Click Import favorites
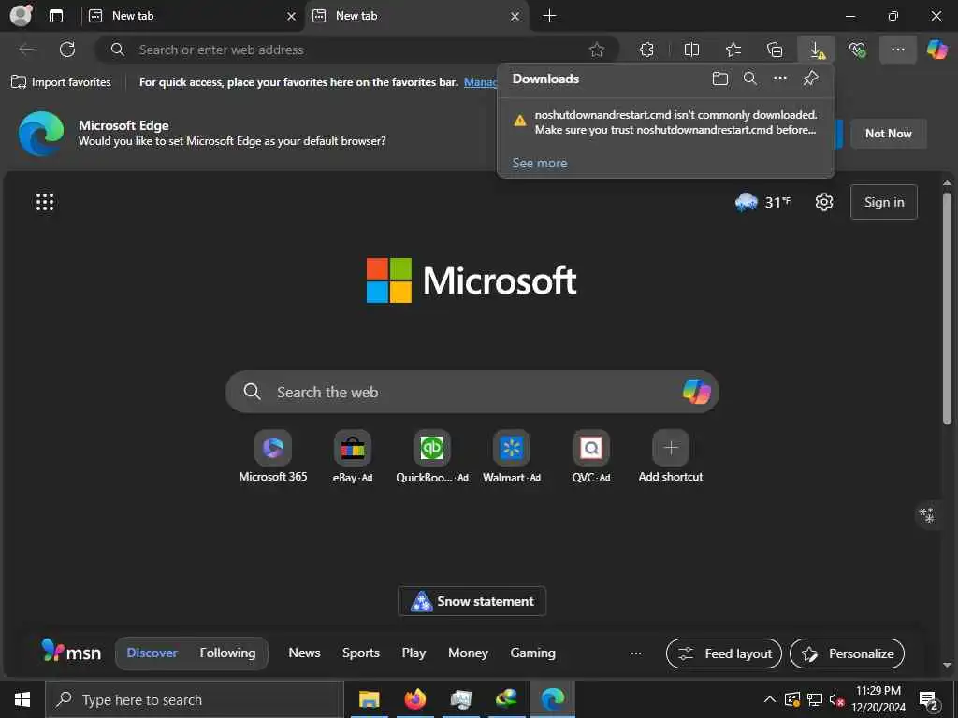Image resolution: width=958 pixels, height=718 pixels. click(x=61, y=82)
